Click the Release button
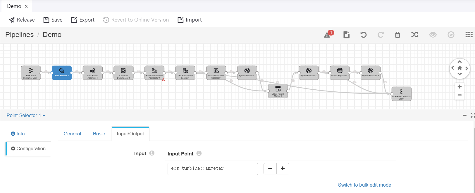The height and width of the screenshot is (193, 475). coord(22,20)
